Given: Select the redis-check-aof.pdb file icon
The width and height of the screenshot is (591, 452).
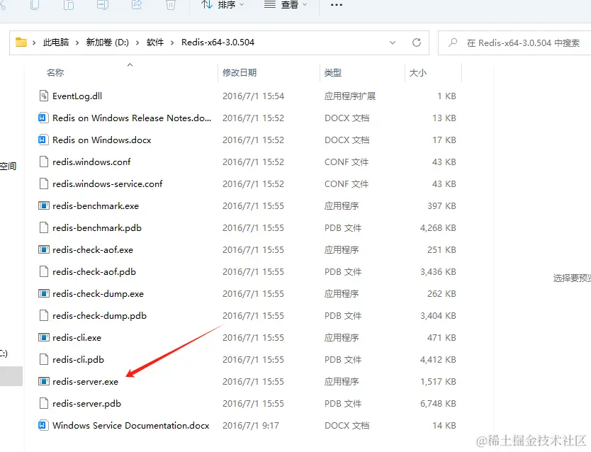Looking at the screenshot, I should tap(44, 271).
